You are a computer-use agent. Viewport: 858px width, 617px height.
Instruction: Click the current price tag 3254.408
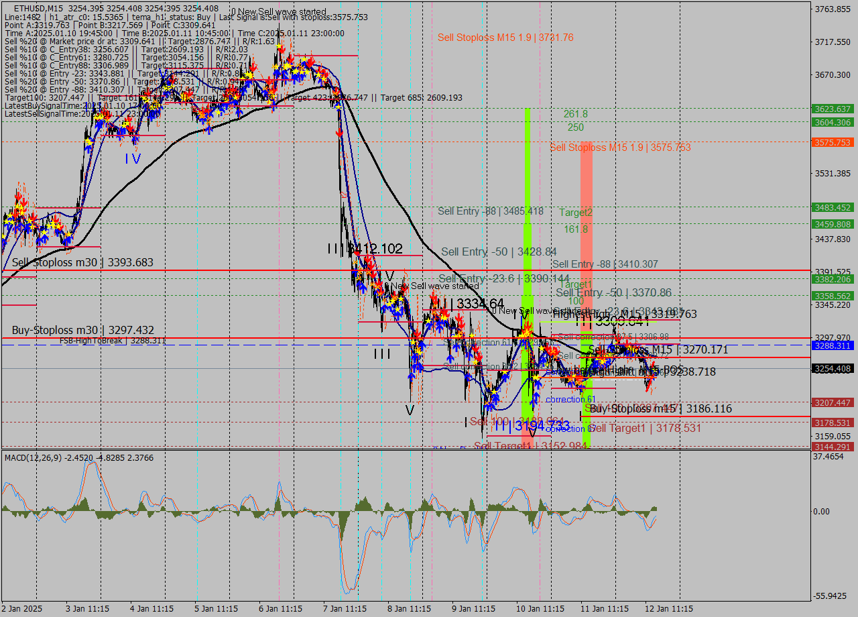(x=833, y=369)
